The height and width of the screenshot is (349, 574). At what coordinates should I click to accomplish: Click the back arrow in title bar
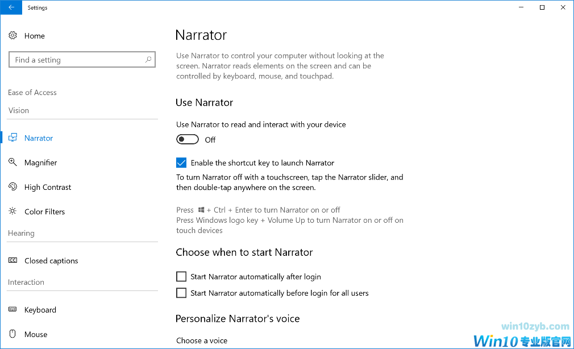[11, 7]
